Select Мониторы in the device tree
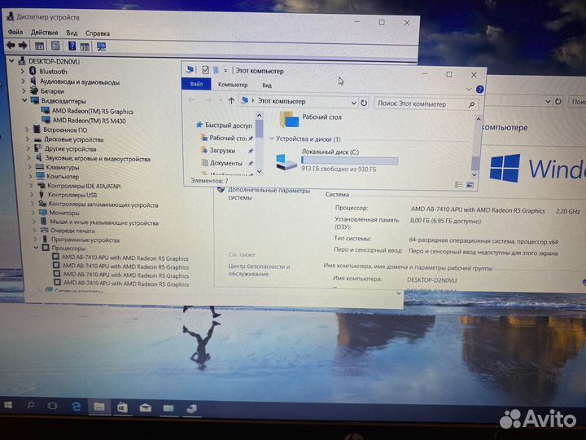586x440 pixels. [x=64, y=213]
